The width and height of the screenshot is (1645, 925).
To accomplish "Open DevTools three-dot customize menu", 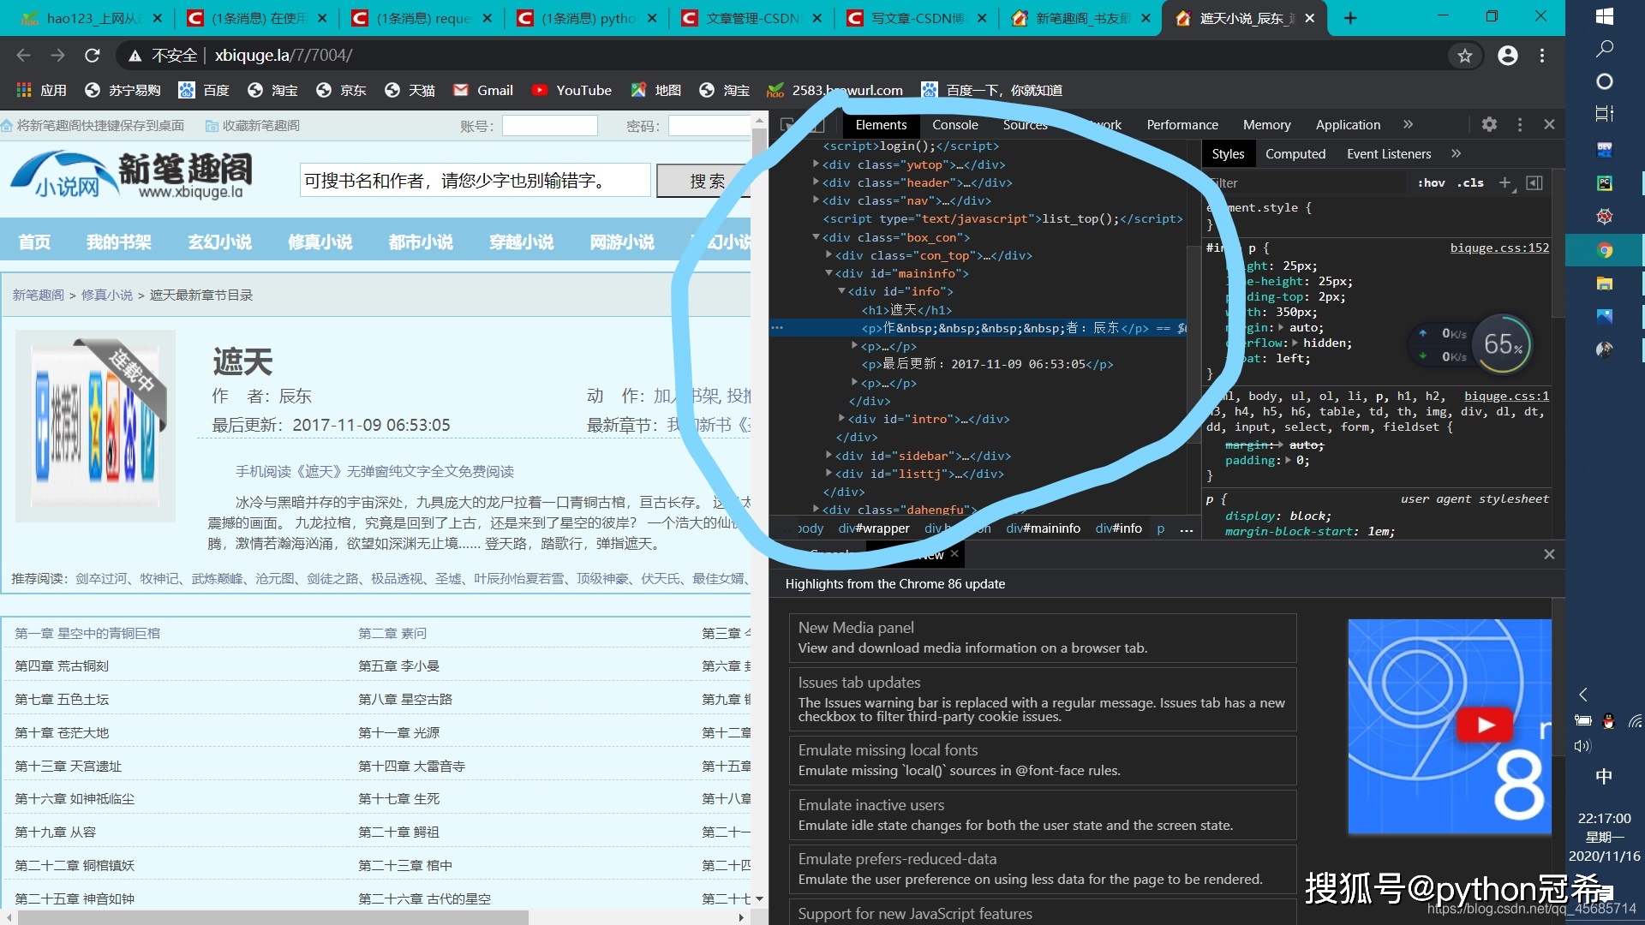I will click(1520, 124).
